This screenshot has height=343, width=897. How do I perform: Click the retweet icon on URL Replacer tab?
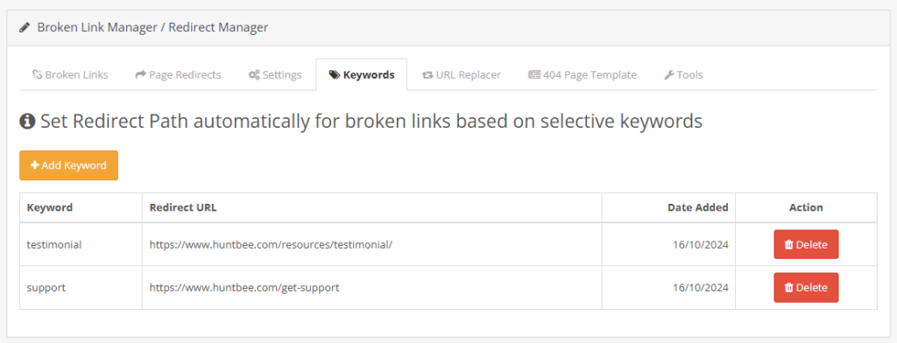pos(427,74)
